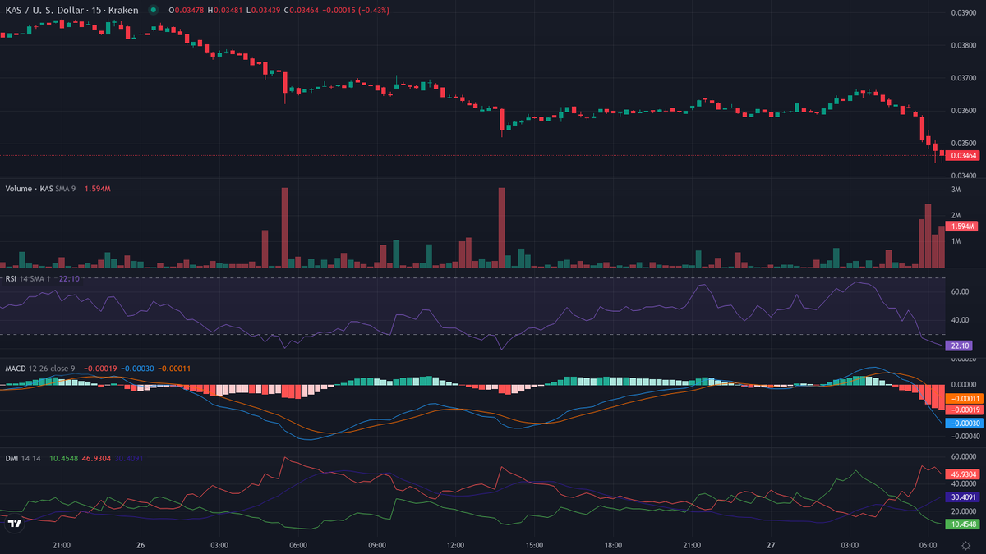This screenshot has width=986, height=554.
Task: Click the red MACD tag −0.00019 on axis
Action: [963, 409]
